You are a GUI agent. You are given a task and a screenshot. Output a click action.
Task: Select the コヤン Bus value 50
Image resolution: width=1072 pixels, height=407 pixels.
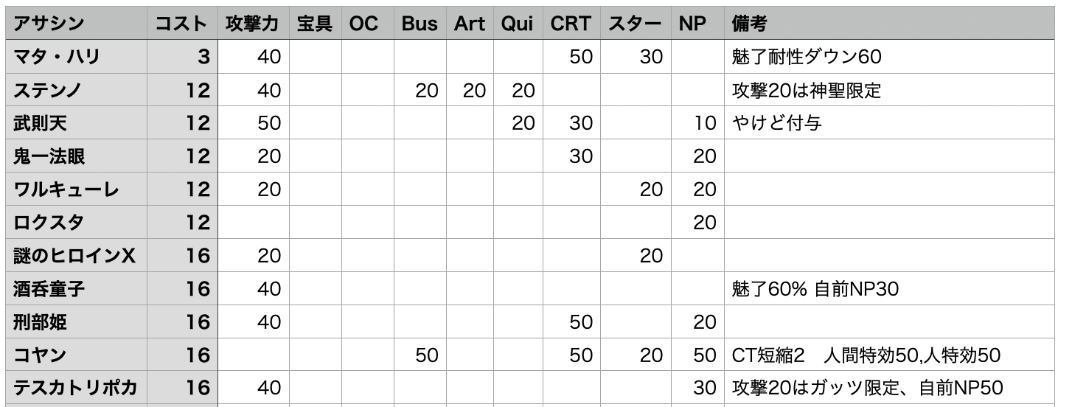(x=427, y=355)
